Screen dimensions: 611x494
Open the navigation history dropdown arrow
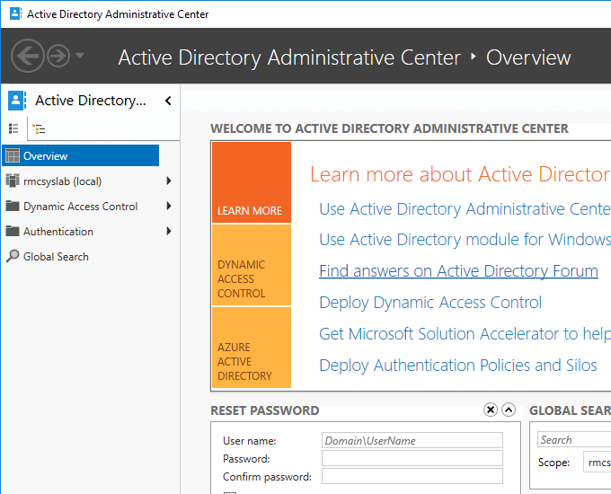pyautogui.click(x=80, y=56)
